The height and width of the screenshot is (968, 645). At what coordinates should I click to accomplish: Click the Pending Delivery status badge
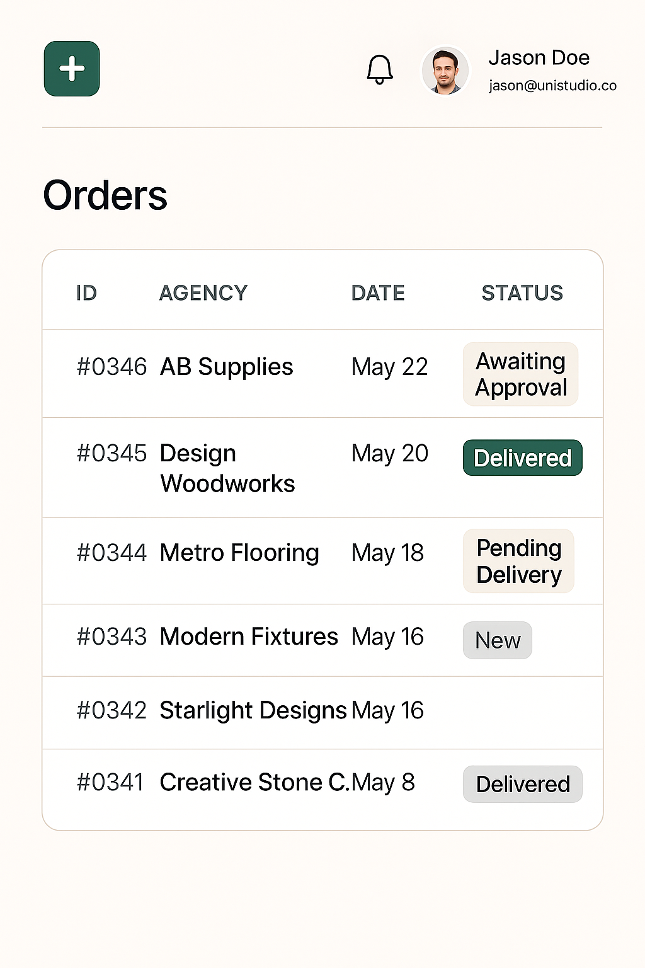coord(518,561)
